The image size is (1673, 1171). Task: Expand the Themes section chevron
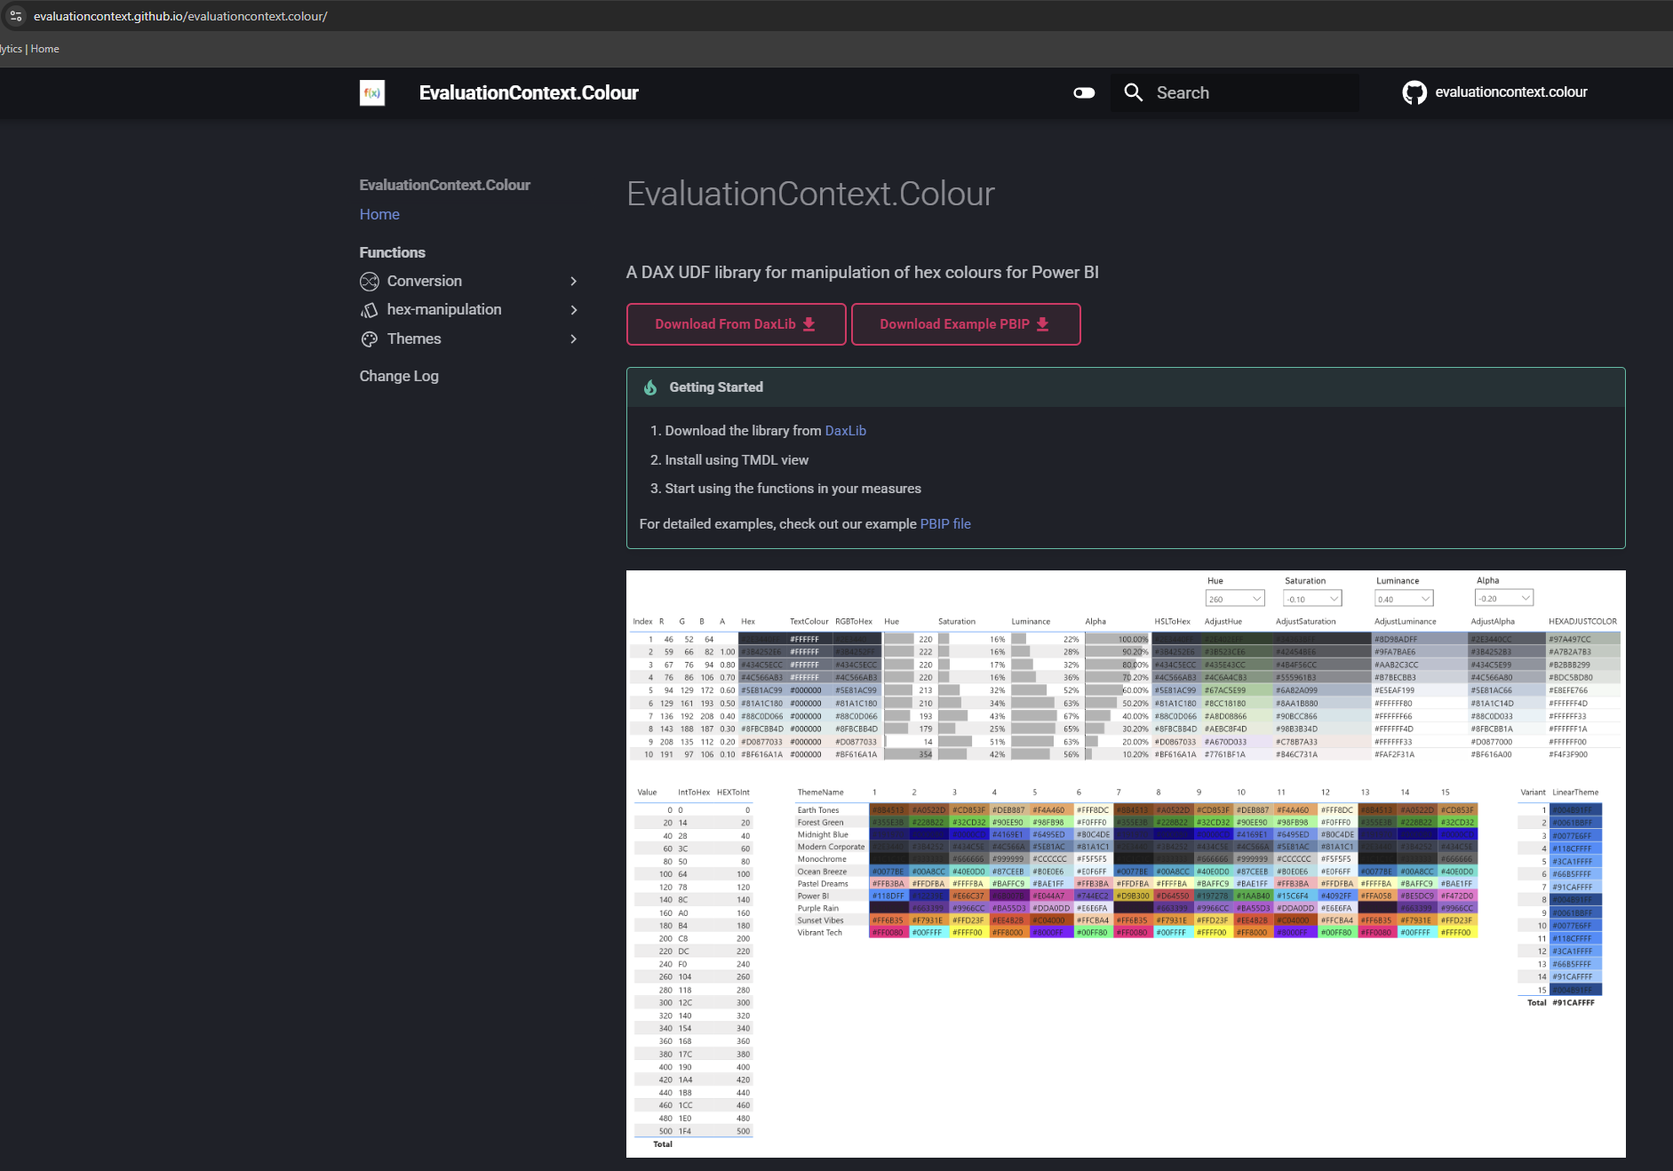pyautogui.click(x=573, y=339)
